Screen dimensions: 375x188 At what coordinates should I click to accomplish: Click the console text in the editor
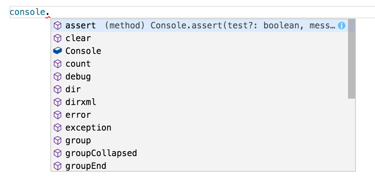(27, 12)
